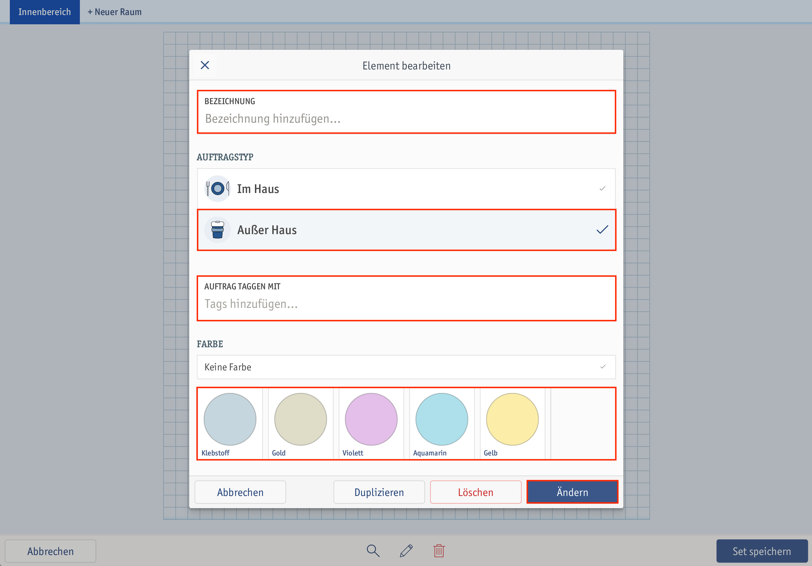Image resolution: width=812 pixels, height=566 pixels.
Task: Pick the Klebstoff color swatch
Action: [x=230, y=420]
